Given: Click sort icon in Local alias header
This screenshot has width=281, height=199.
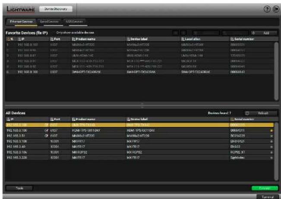Looking at the screenshot, I should coord(183,39).
